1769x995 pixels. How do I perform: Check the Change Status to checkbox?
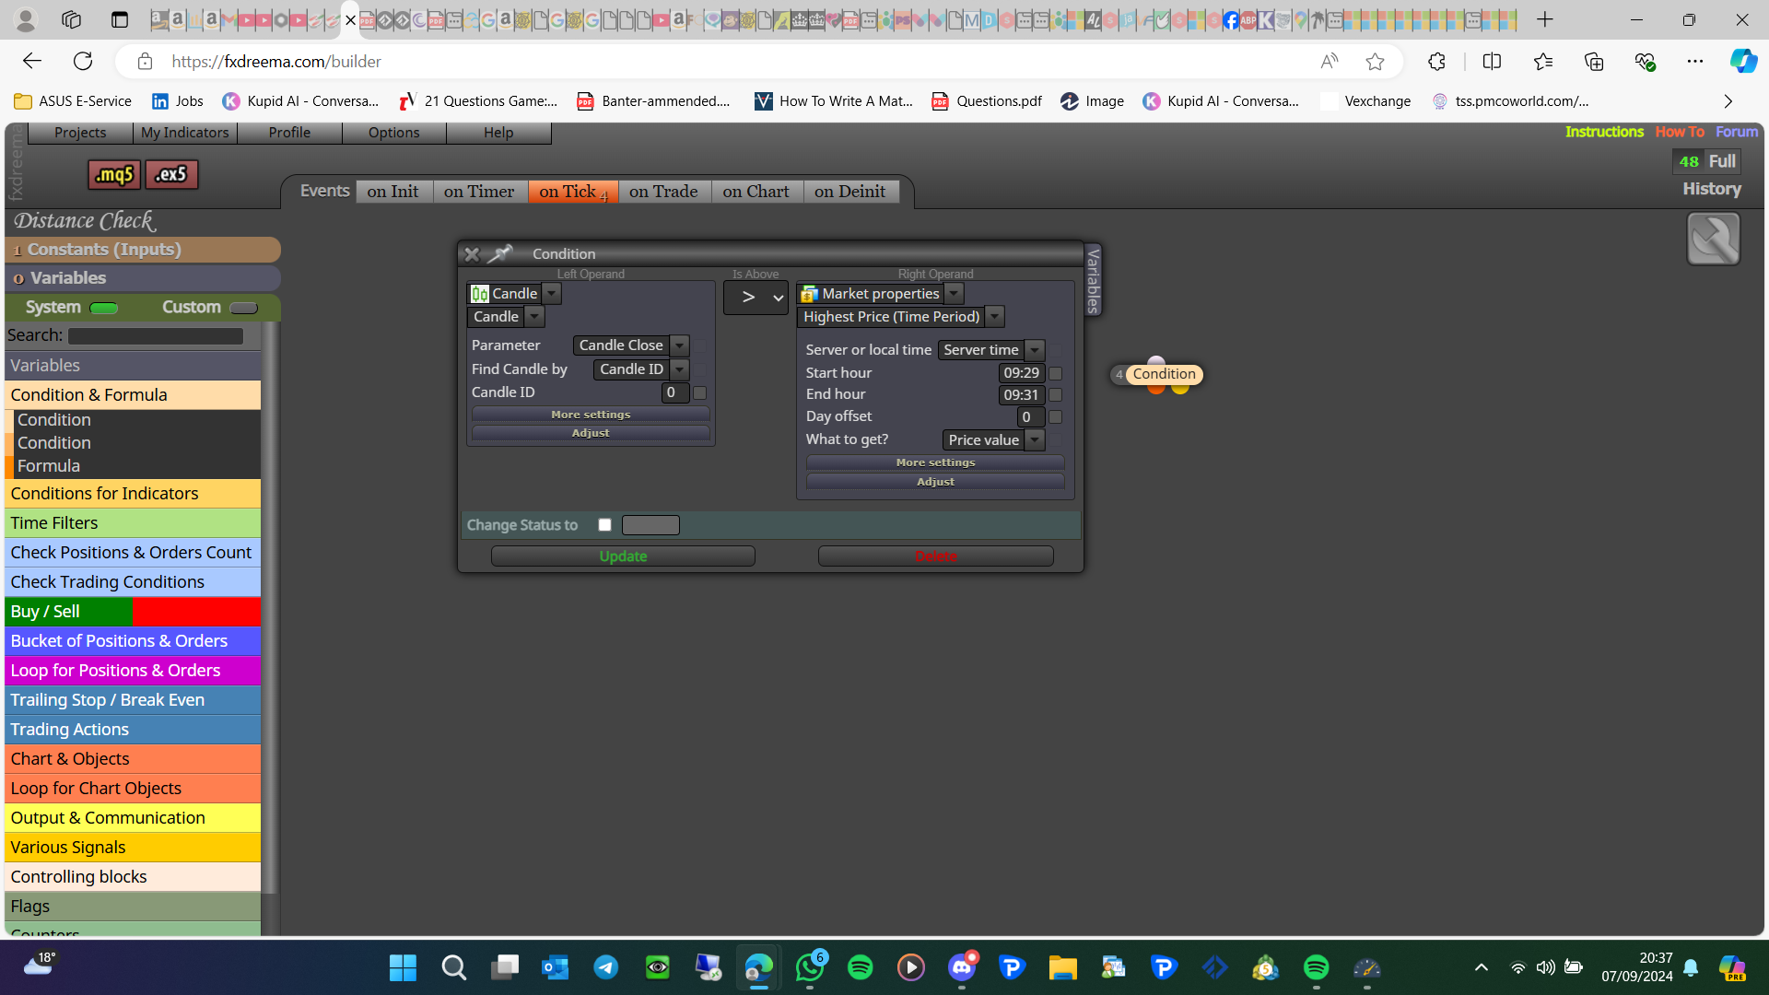[604, 525]
